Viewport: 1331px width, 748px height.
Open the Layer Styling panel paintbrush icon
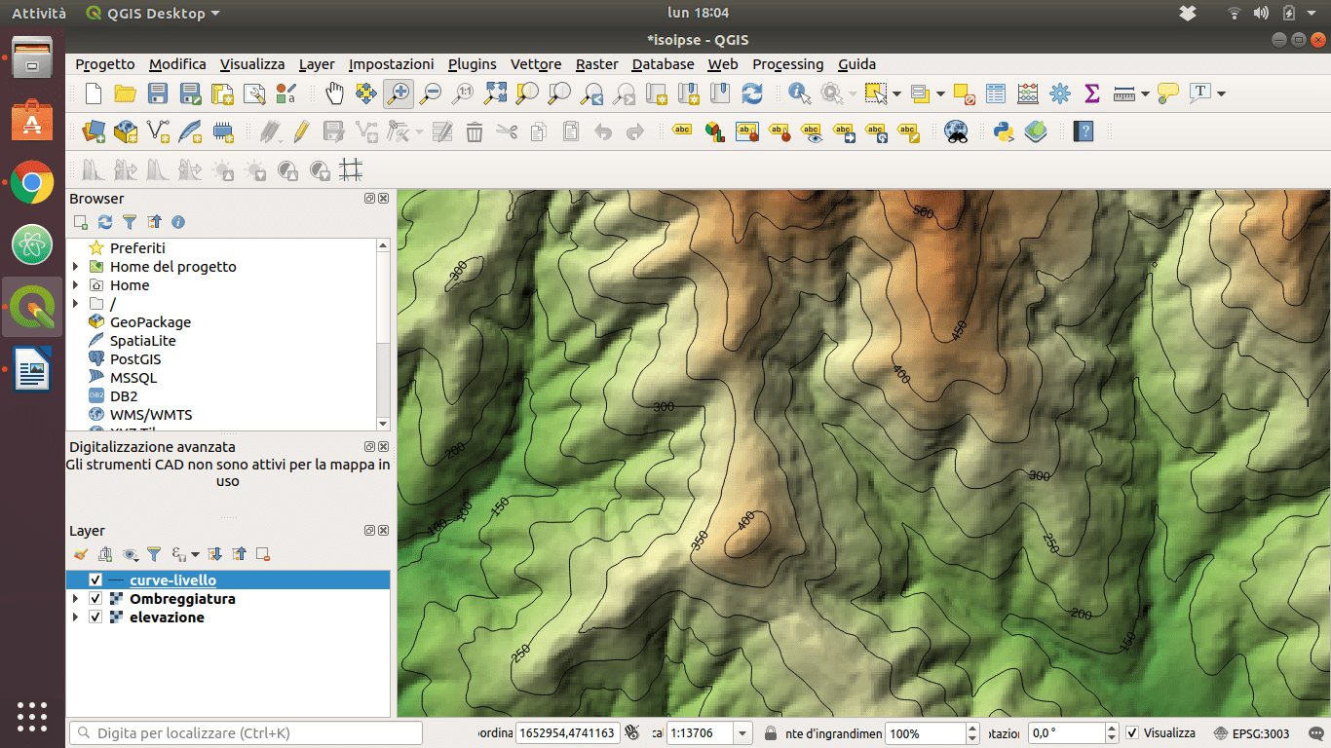pyautogui.click(x=81, y=554)
